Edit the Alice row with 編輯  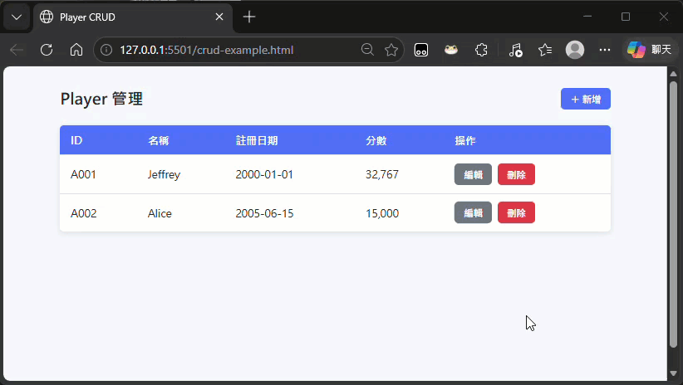tap(473, 212)
